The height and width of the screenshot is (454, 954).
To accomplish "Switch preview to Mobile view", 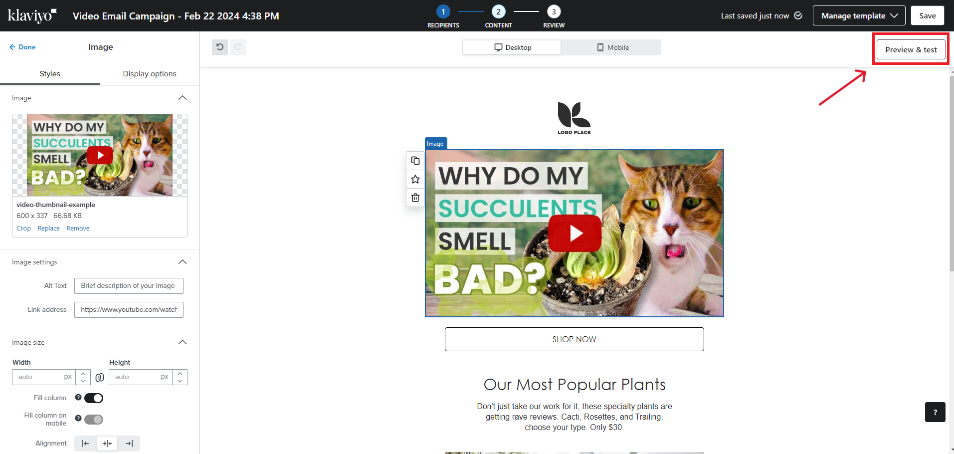I will [x=612, y=47].
